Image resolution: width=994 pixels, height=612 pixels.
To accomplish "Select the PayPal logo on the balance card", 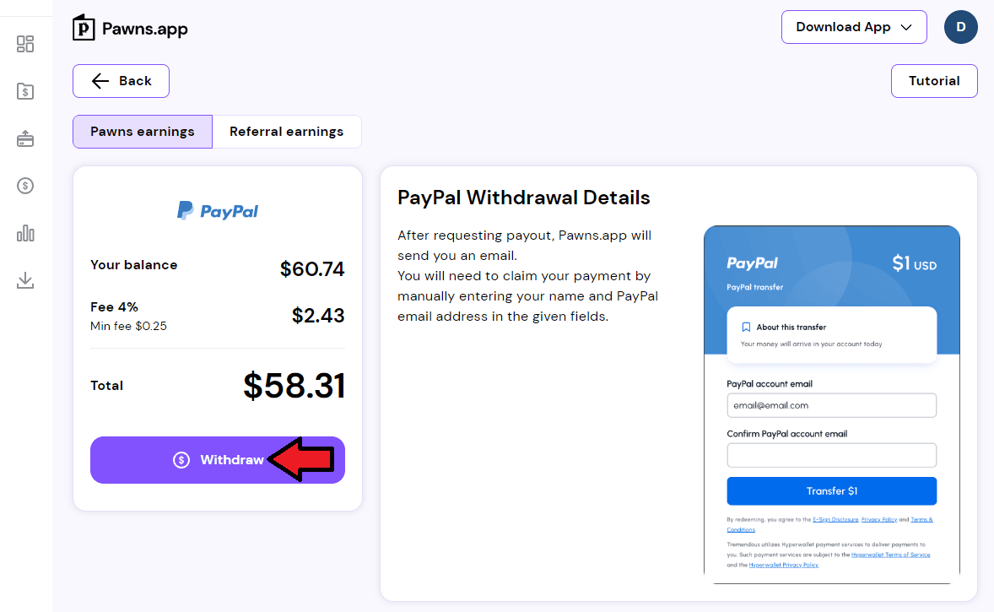I will pos(217,209).
